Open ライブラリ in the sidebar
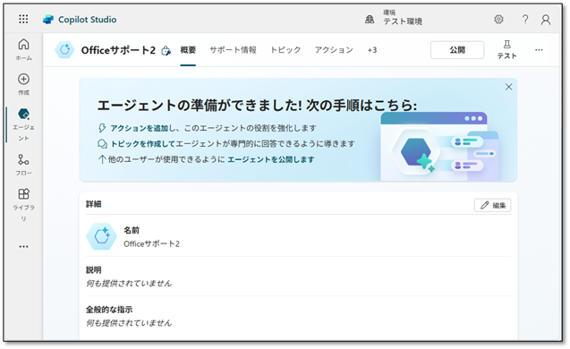This screenshot has height=349, width=570. 23,205
